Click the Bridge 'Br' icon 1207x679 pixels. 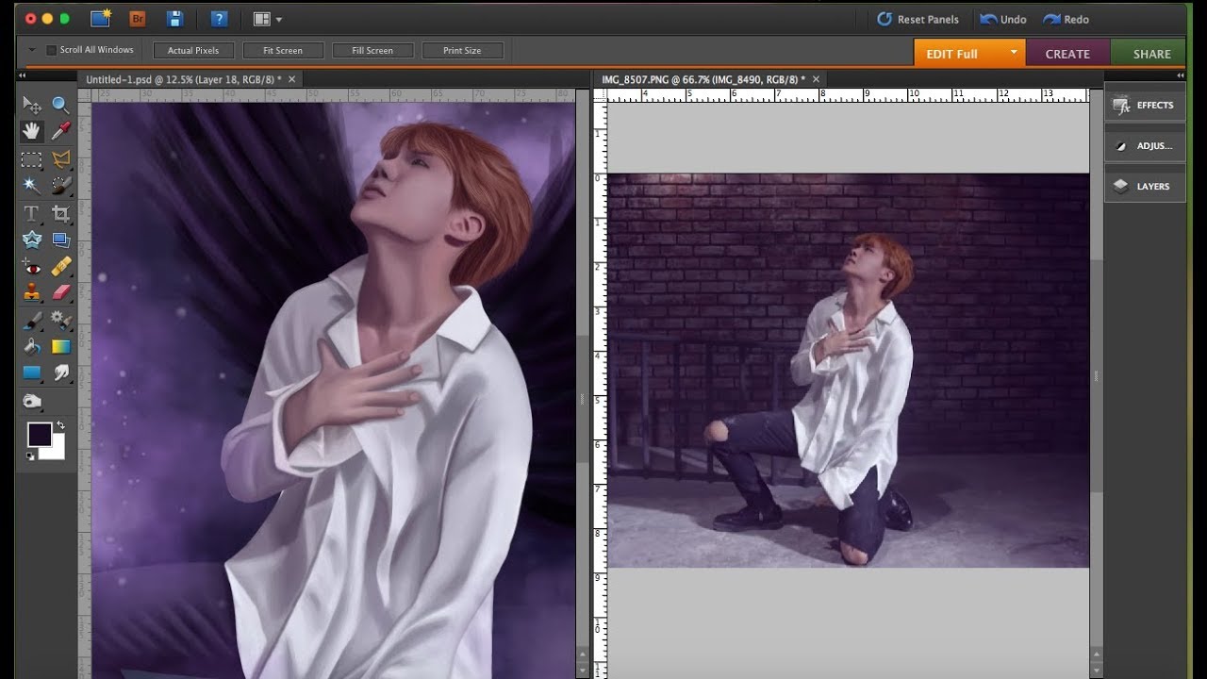(138, 18)
